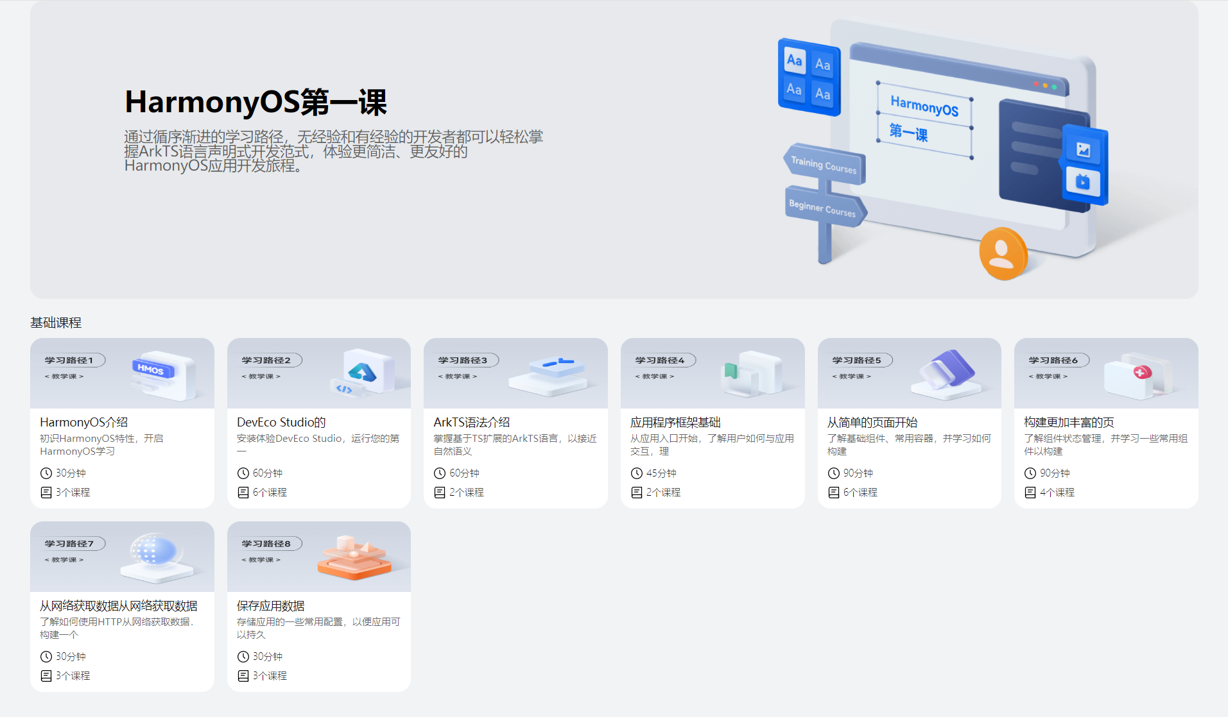Open the 从简单的页面开始 course card
Image resolution: width=1228 pixels, height=717 pixels.
click(909, 423)
